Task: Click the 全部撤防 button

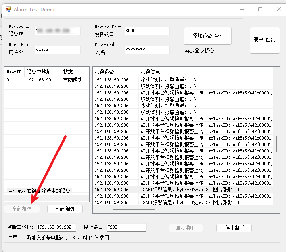Action: [x=65, y=209]
